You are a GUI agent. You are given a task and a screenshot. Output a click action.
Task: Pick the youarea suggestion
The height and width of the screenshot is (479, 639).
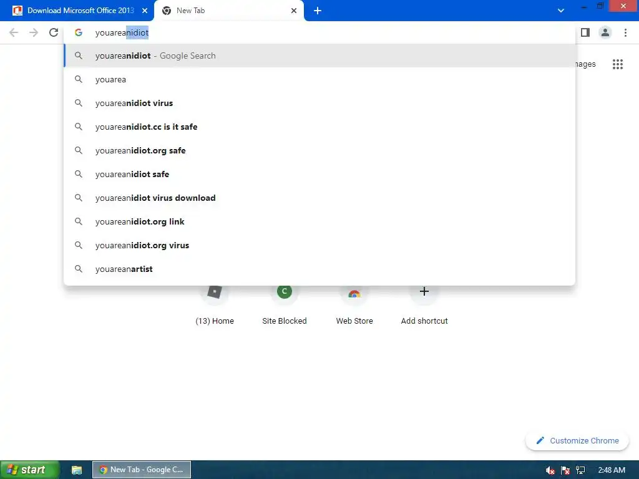(x=319, y=79)
